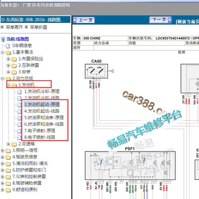Viewport: 199px width, 199px height.
Task: Click the 当前:线路图 computer icon
Action: click(3, 39)
